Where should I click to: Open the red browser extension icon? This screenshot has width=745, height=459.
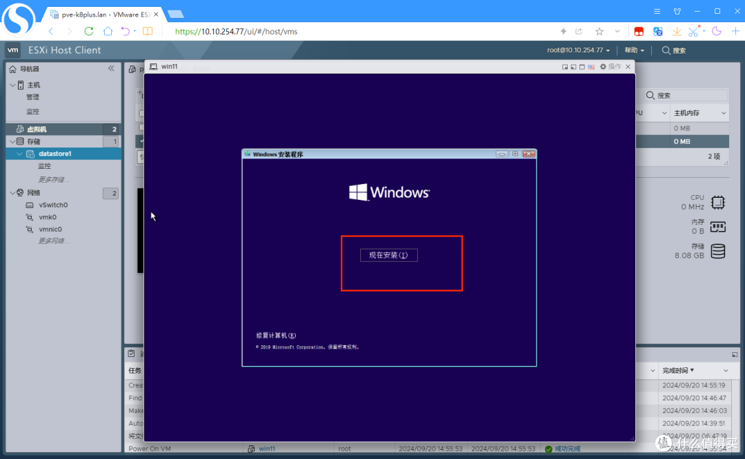639,31
